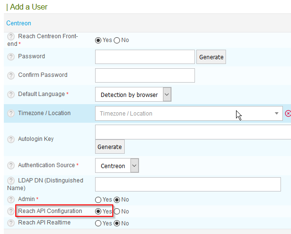Select No for Reach API Configuration
The image size is (291, 234).
click(x=117, y=212)
